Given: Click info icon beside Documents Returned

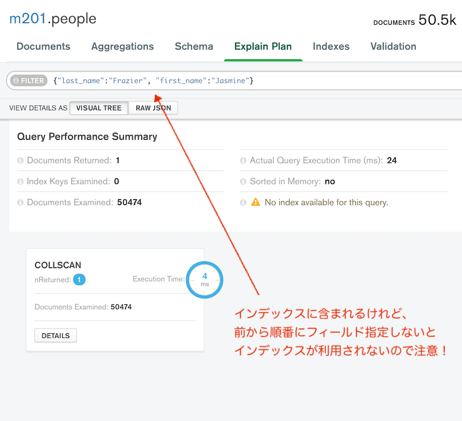Looking at the screenshot, I should [x=21, y=160].
